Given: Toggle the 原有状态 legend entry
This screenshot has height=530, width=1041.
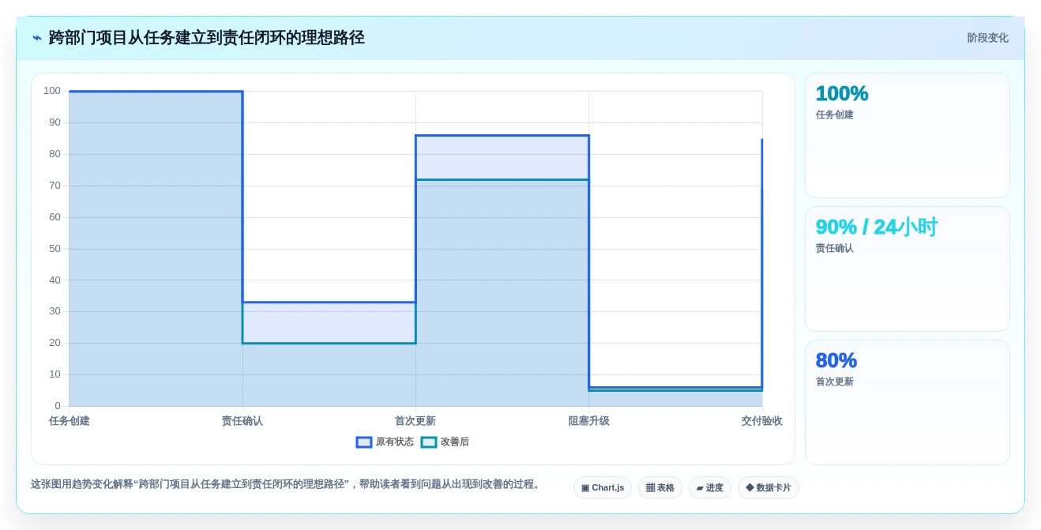Looking at the screenshot, I should (x=385, y=442).
